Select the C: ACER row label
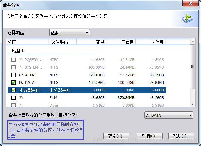This screenshot has width=201, height=146. tap(27, 75)
